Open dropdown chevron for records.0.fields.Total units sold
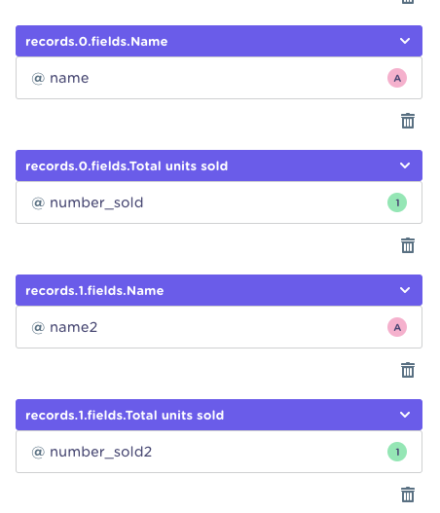Viewport: 440px width, 513px height. [x=405, y=165]
